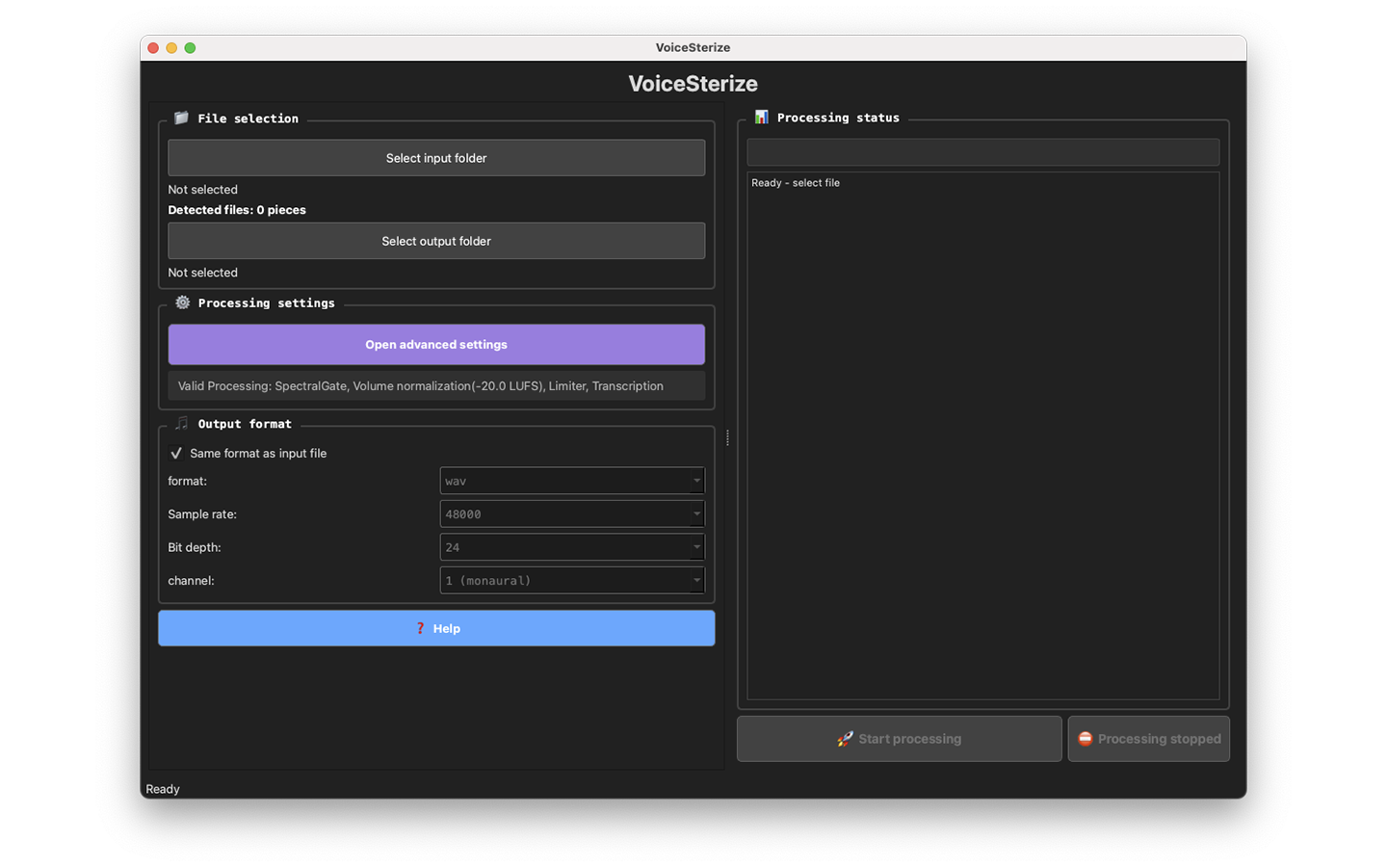The width and height of the screenshot is (1387, 867).
Task: Click the gear icon beside Processing settings
Action: pos(182,302)
